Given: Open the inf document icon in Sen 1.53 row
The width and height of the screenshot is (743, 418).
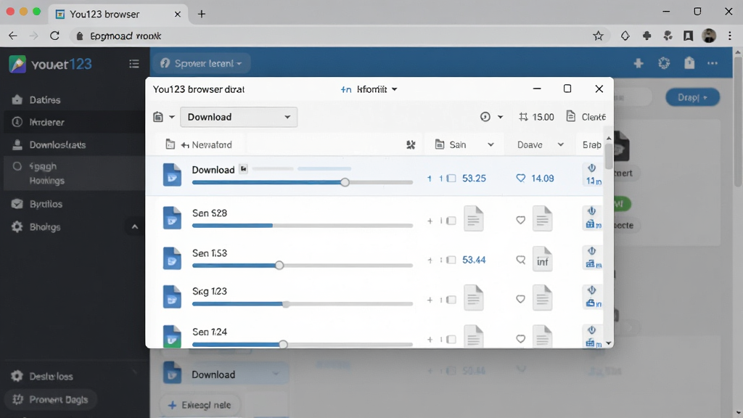Looking at the screenshot, I should click(x=542, y=259).
